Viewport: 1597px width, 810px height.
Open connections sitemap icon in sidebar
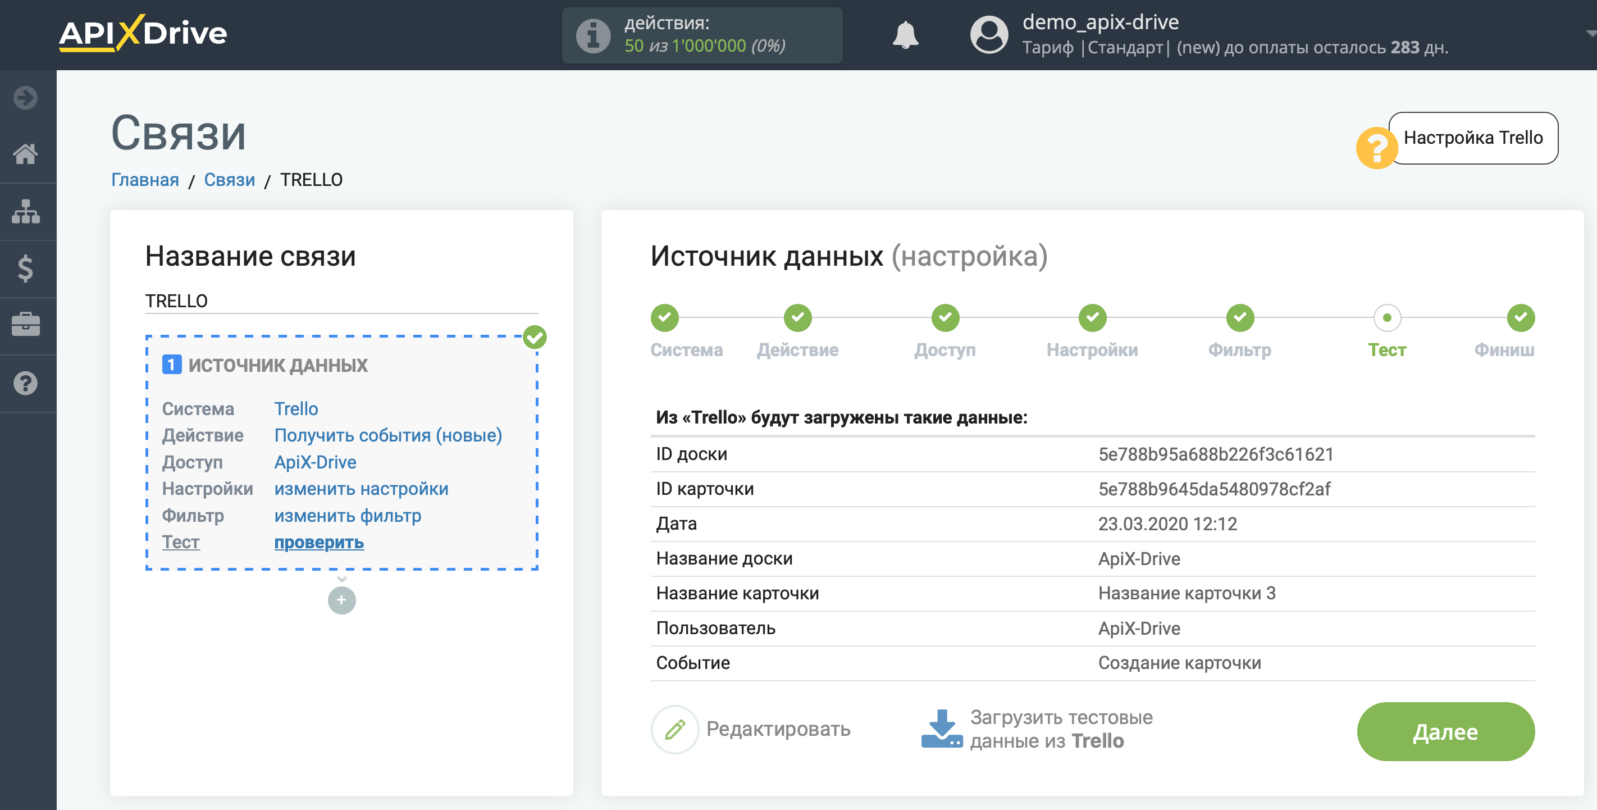[x=25, y=212]
